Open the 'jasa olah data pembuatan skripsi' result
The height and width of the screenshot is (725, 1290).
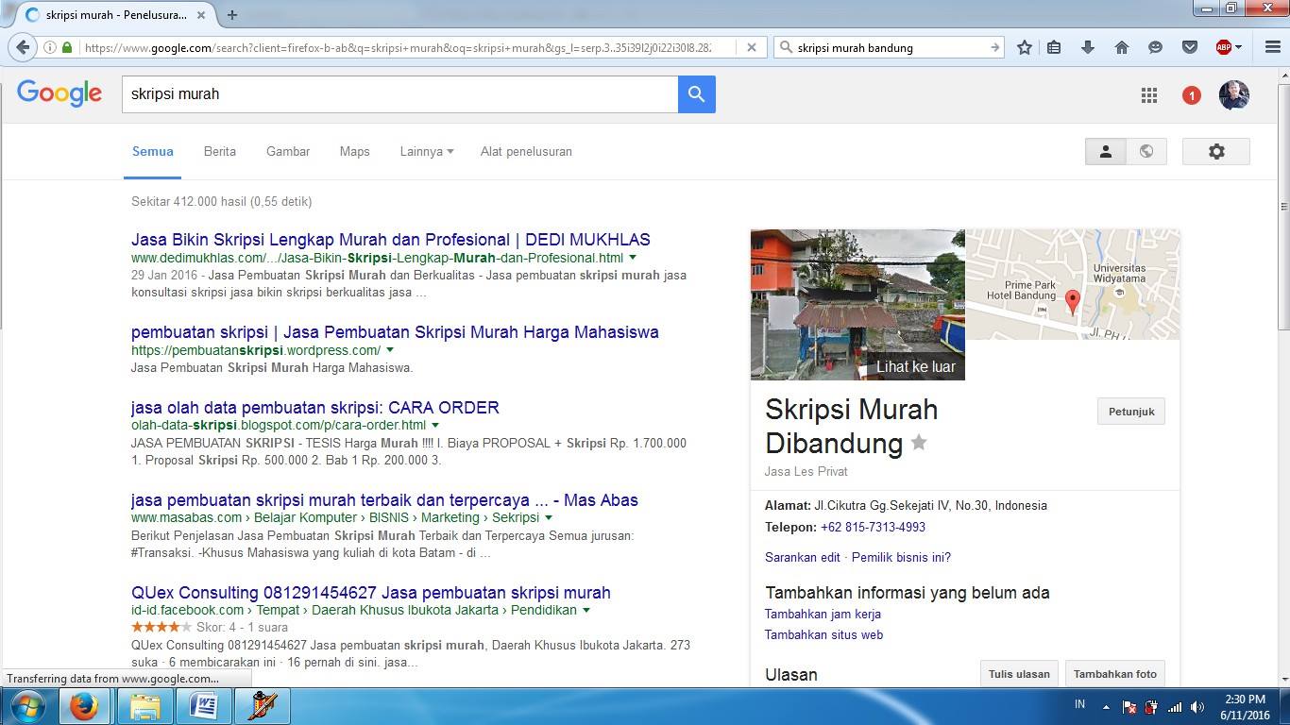(315, 408)
